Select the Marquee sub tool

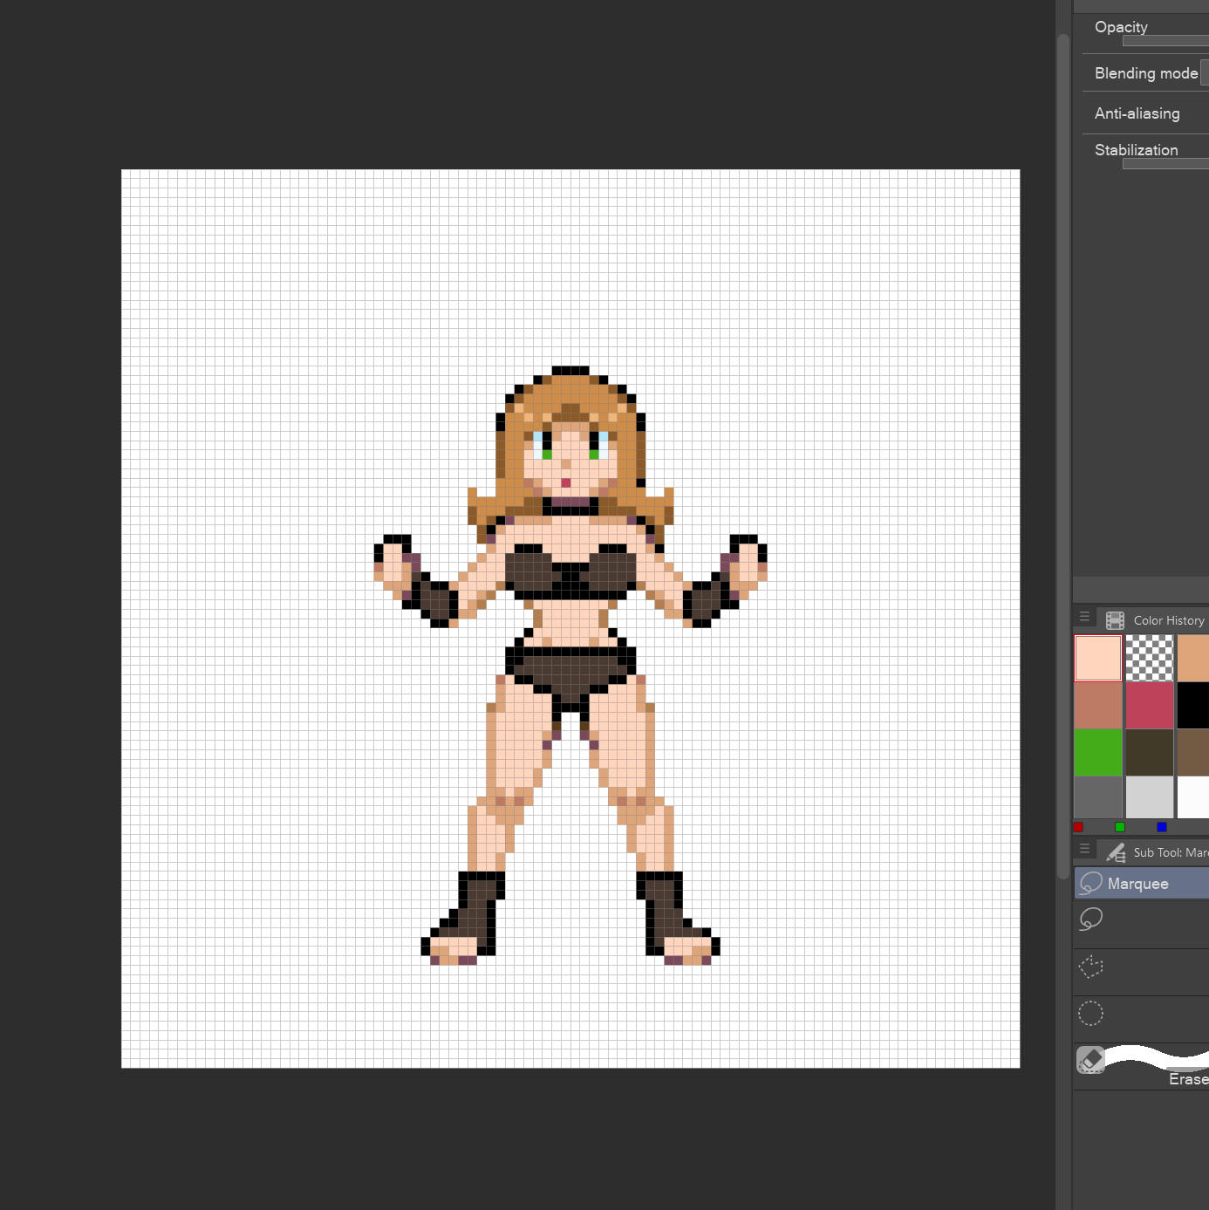(1138, 884)
